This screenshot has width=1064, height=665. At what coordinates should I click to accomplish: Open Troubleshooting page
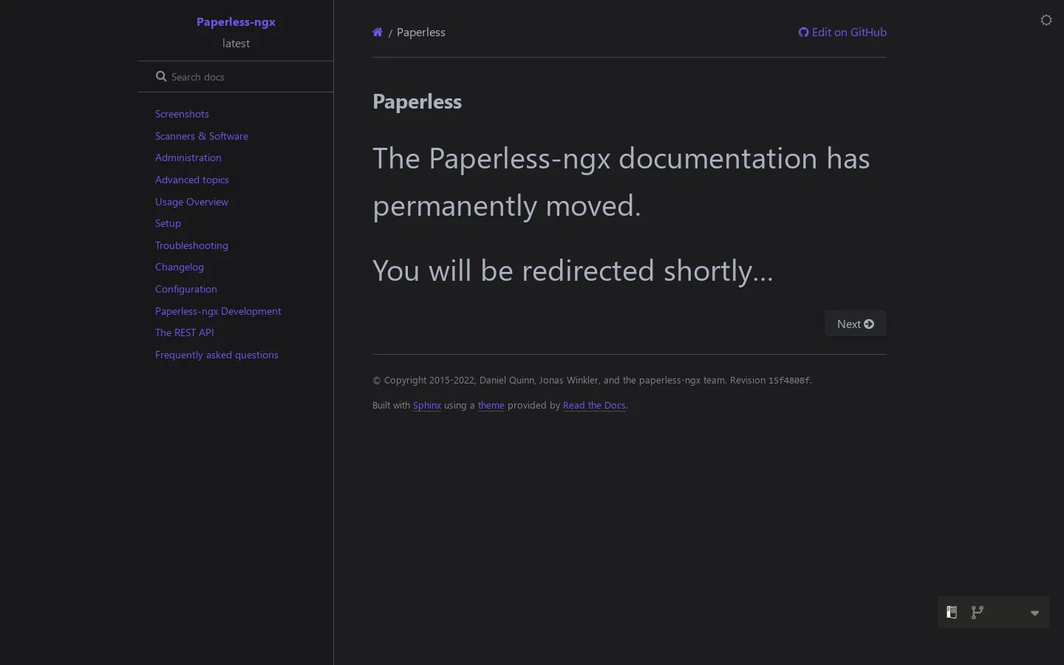click(x=191, y=245)
